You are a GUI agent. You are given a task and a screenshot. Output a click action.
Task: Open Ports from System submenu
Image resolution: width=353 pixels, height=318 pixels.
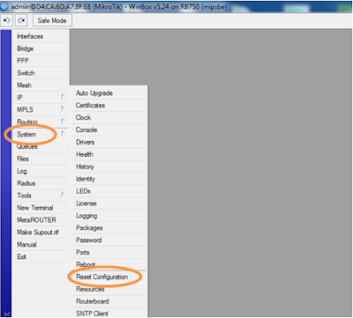pyautogui.click(x=109, y=252)
